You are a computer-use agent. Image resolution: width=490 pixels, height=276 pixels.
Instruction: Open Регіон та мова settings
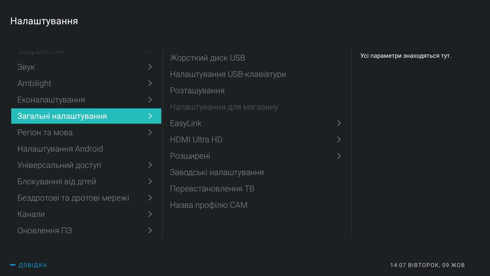[x=45, y=132]
